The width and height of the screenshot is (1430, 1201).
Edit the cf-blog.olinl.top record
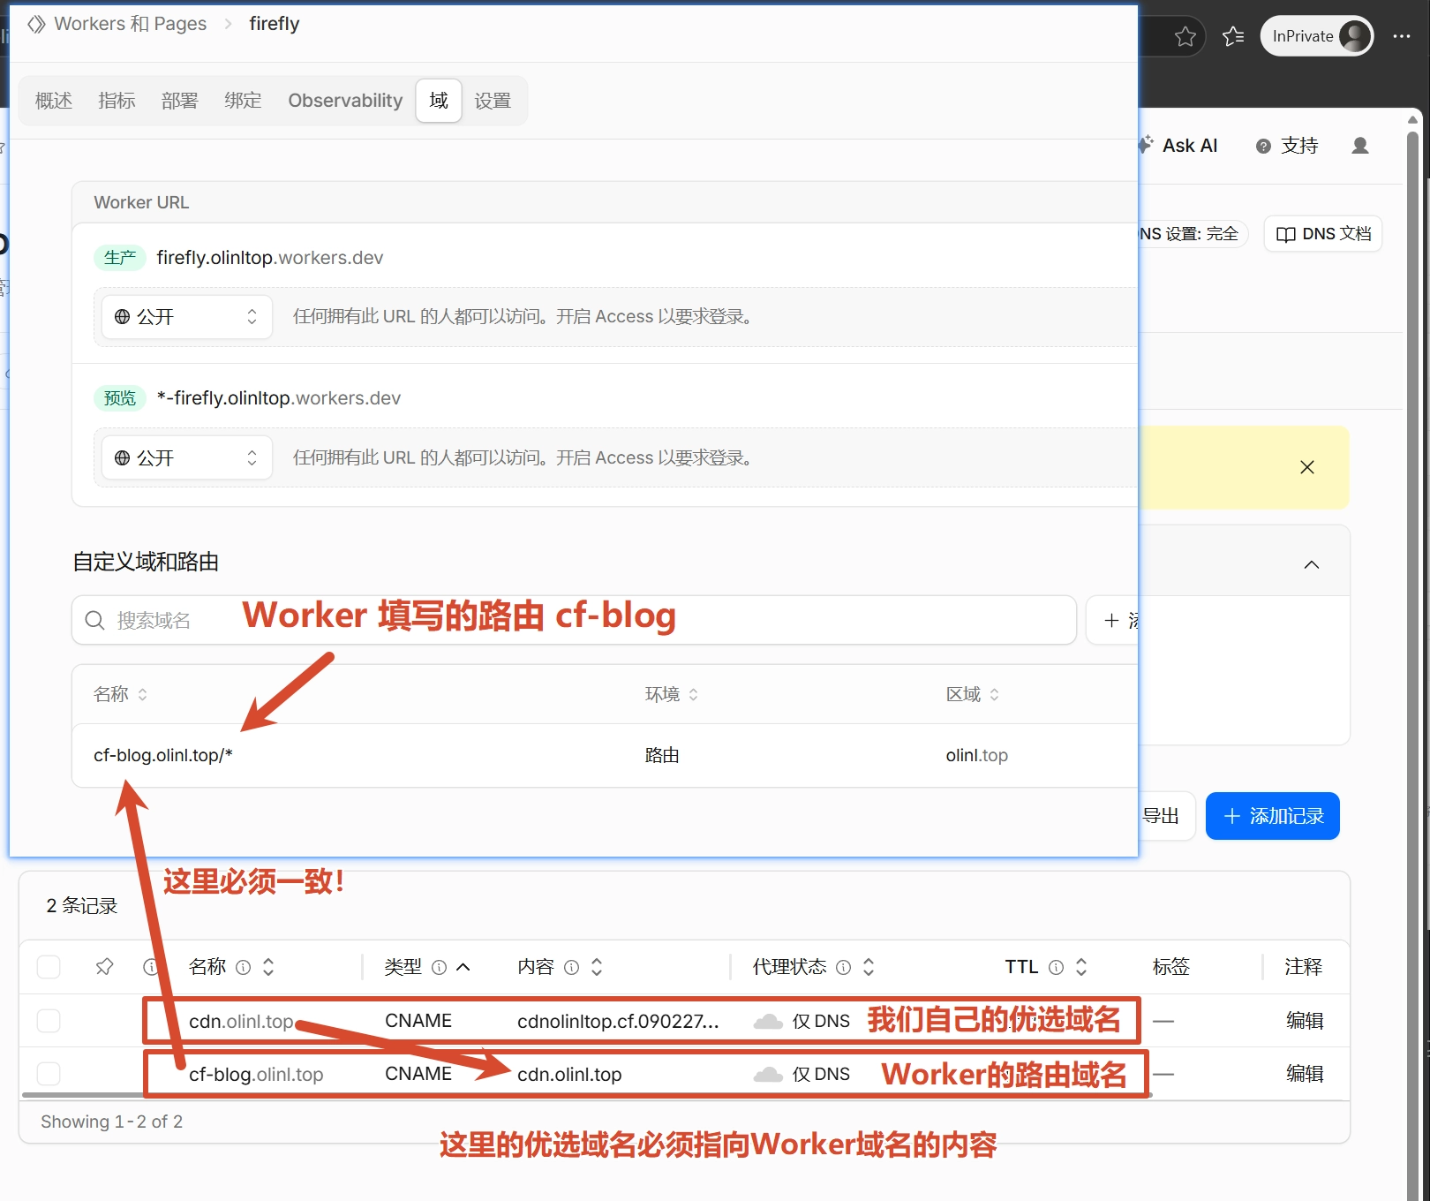pos(1305,1074)
